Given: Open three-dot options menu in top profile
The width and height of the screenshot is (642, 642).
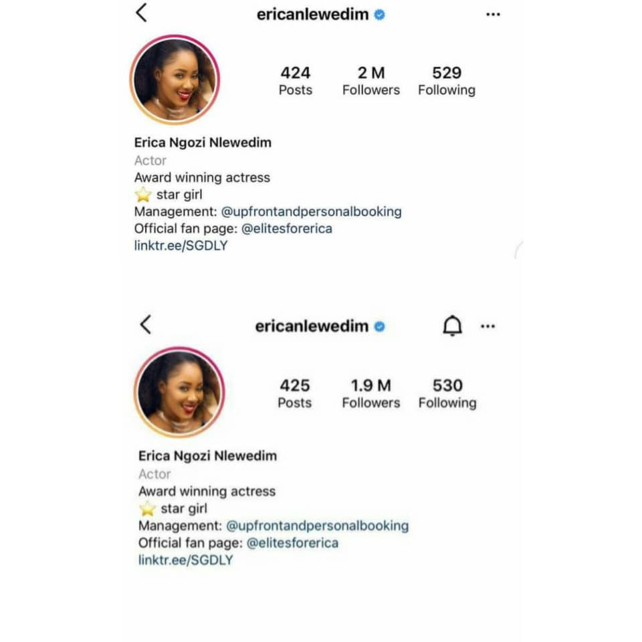Looking at the screenshot, I should pyautogui.click(x=493, y=15).
